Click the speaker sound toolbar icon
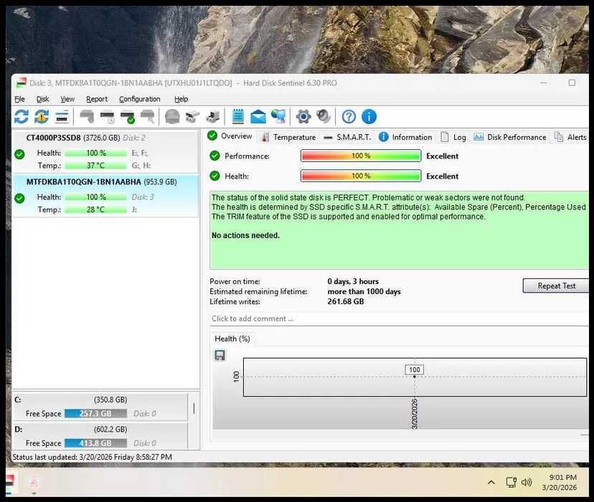 tap(324, 117)
